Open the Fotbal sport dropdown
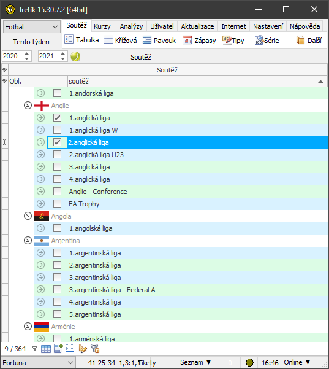 click(31, 27)
